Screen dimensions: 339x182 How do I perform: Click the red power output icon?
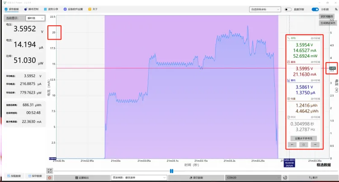[x=50, y=177]
